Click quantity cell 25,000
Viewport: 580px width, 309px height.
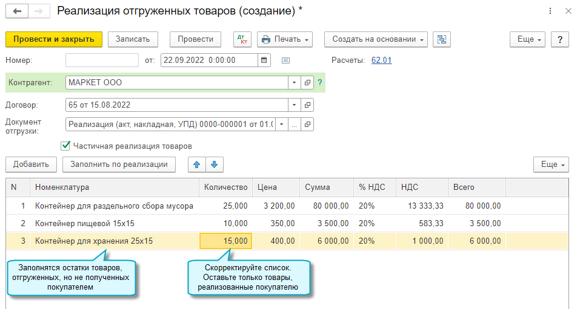(225, 206)
